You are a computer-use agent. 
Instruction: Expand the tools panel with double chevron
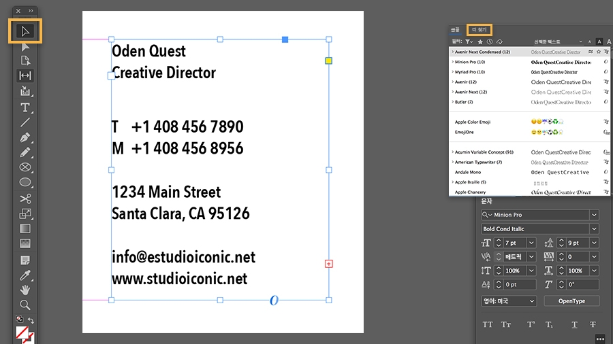pyautogui.click(x=31, y=11)
